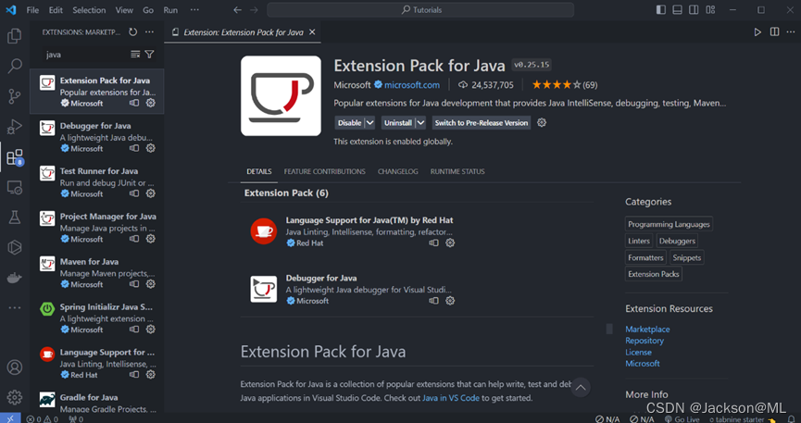Split the editor to the right
This screenshot has width=801, height=423.
(774, 32)
